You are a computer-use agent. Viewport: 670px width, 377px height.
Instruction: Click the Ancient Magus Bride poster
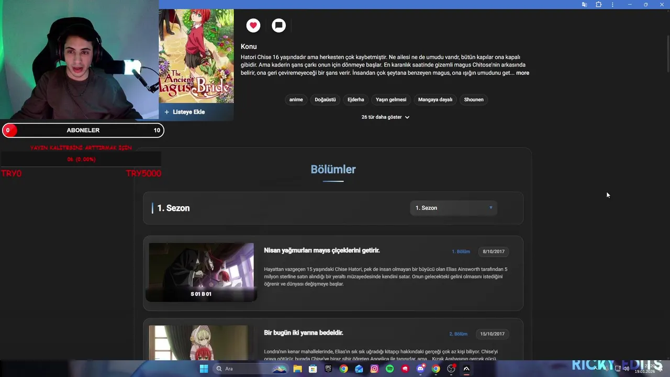click(196, 56)
